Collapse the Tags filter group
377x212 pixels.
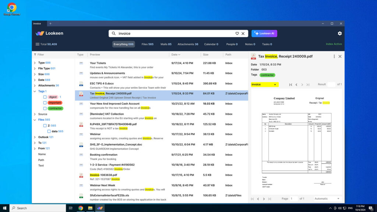pyautogui.click(x=35, y=91)
